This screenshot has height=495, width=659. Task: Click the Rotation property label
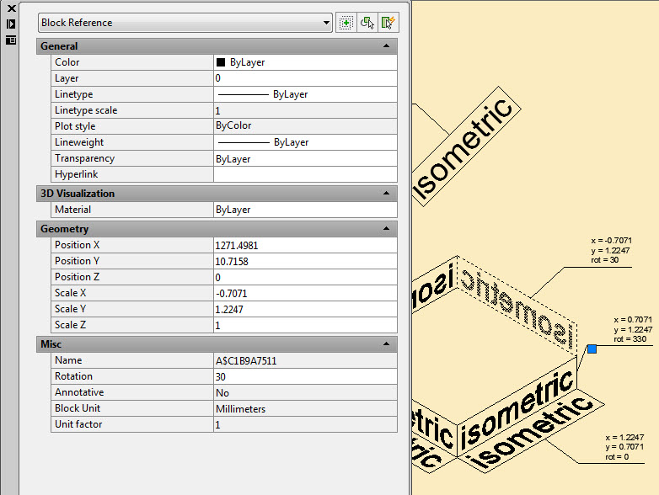tap(73, 376)
